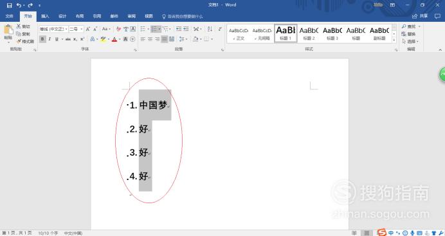Click the Save icon in quick access toolbar

pyautogui.click(x=10, y=5)
